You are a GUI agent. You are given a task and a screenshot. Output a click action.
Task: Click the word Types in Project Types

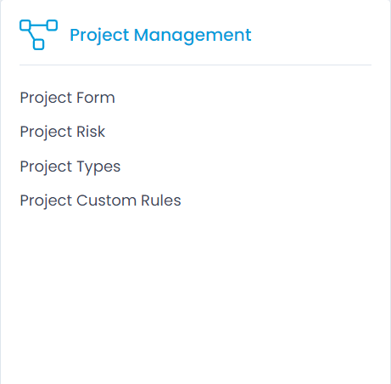pyautogui.click(x=98, y=167)
